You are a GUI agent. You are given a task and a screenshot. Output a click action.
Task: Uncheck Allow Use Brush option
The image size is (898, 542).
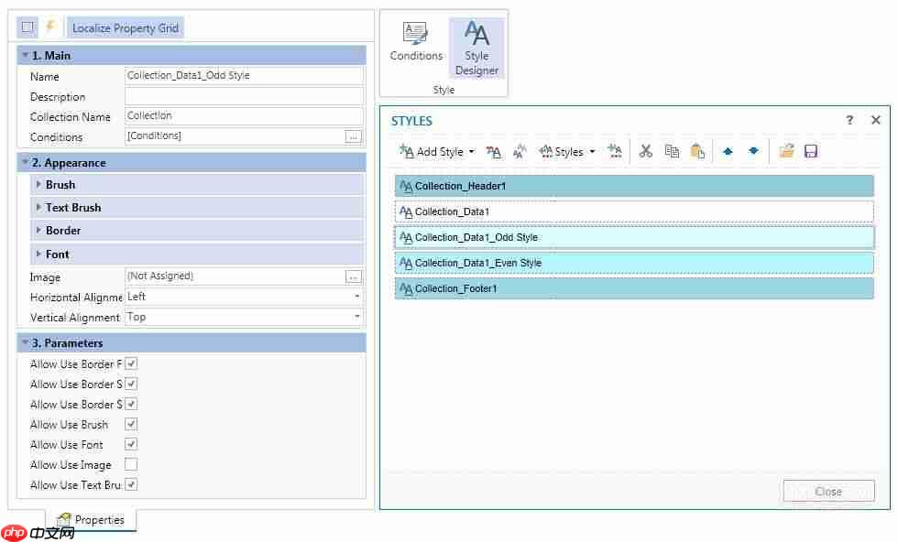[130, 424]
